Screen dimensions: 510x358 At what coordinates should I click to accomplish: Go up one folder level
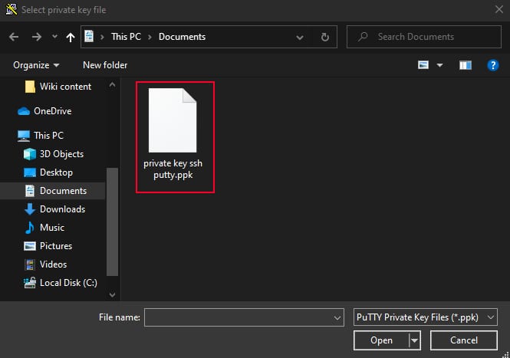[71, 37]
